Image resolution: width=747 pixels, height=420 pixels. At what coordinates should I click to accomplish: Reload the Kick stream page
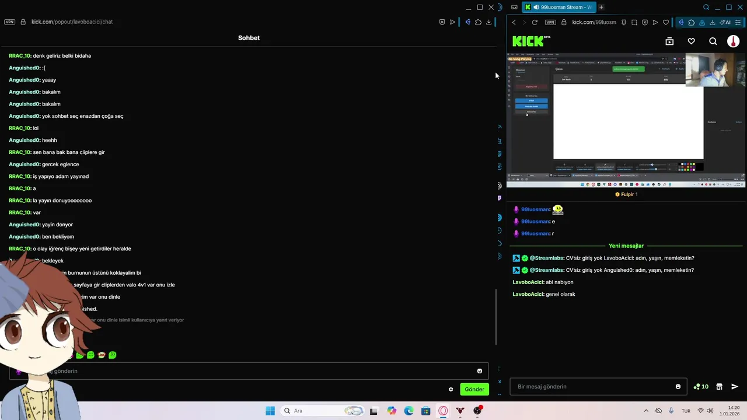tap(534, 22)
